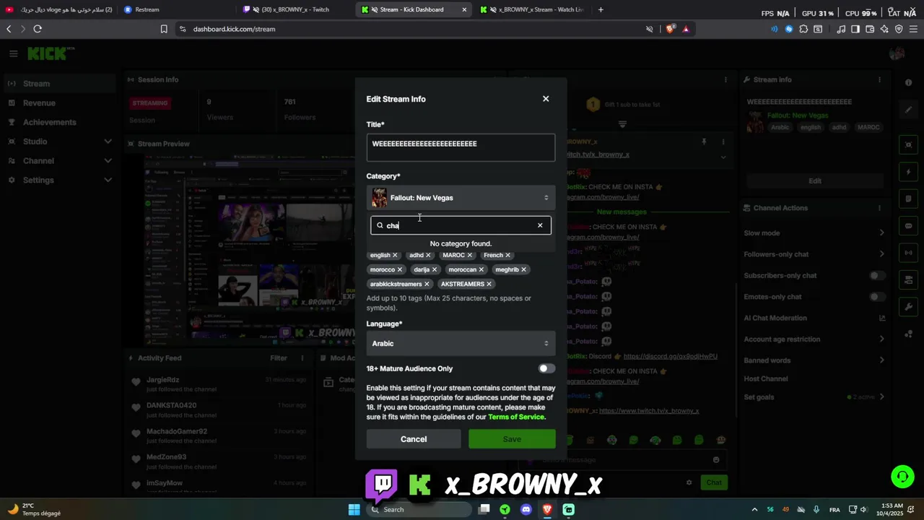Click the pencil edit icon in right rail
The image size is (924, 520).
908,110
